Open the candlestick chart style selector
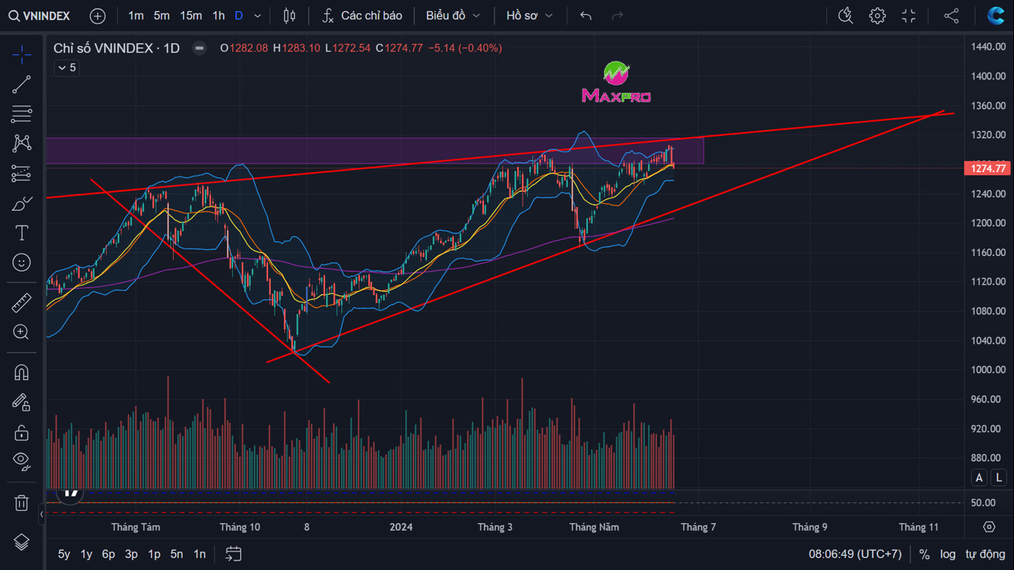 point(290,16)
